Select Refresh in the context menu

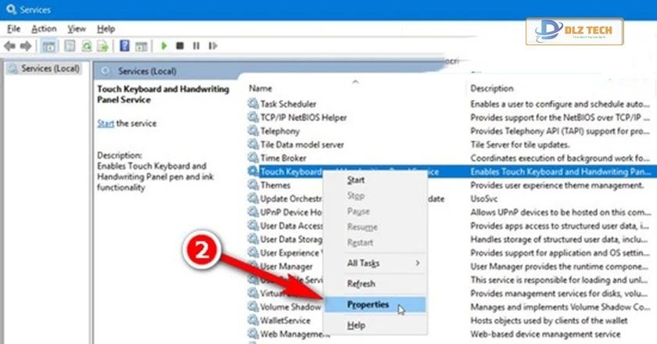tap(361, 284)
